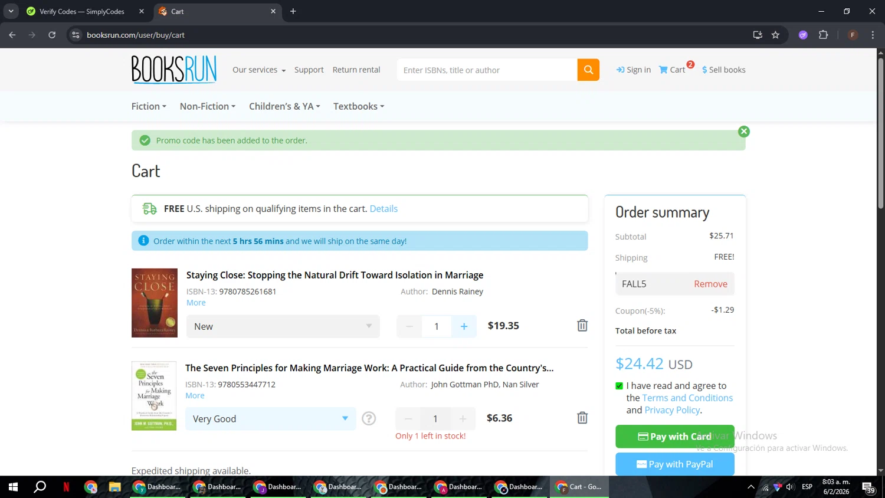The width and height of the screenshot is (885, 498).
Task: Open the BooksRun logo homepage
Action: point(174,70)
